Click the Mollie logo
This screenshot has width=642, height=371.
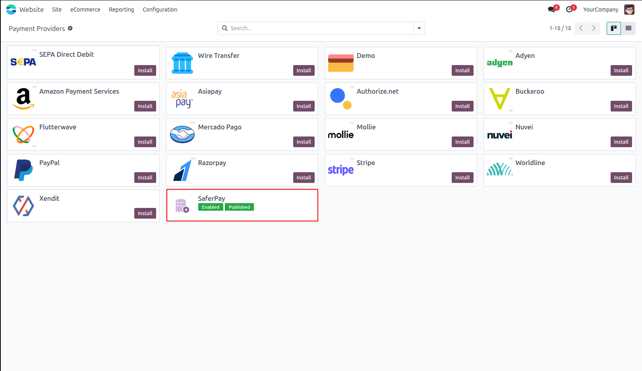tap(341, 135)
